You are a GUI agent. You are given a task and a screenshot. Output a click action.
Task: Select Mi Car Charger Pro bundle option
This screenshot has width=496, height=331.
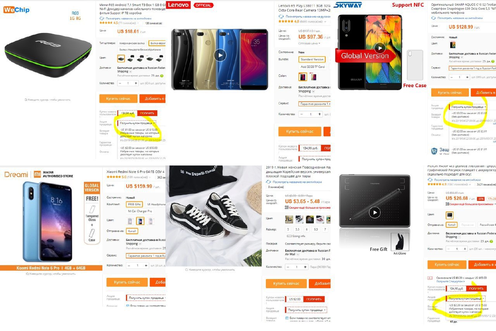pos(140,211)
